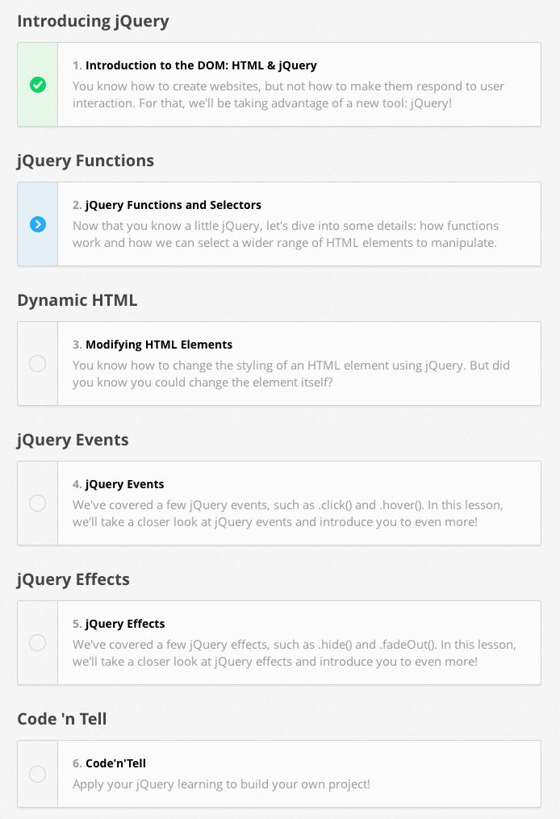Click the Dynamic HTML section heading

click(x=77, y=300)
